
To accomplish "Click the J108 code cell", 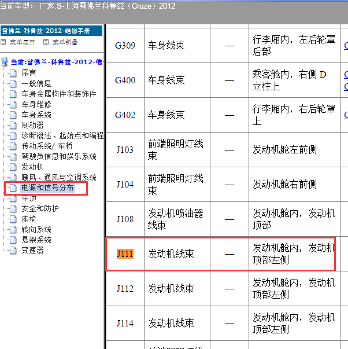I will tap(125, 219).
